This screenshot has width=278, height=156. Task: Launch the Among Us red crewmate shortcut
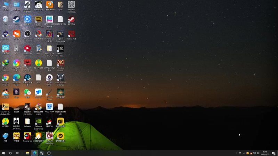(x=27, y=136)
